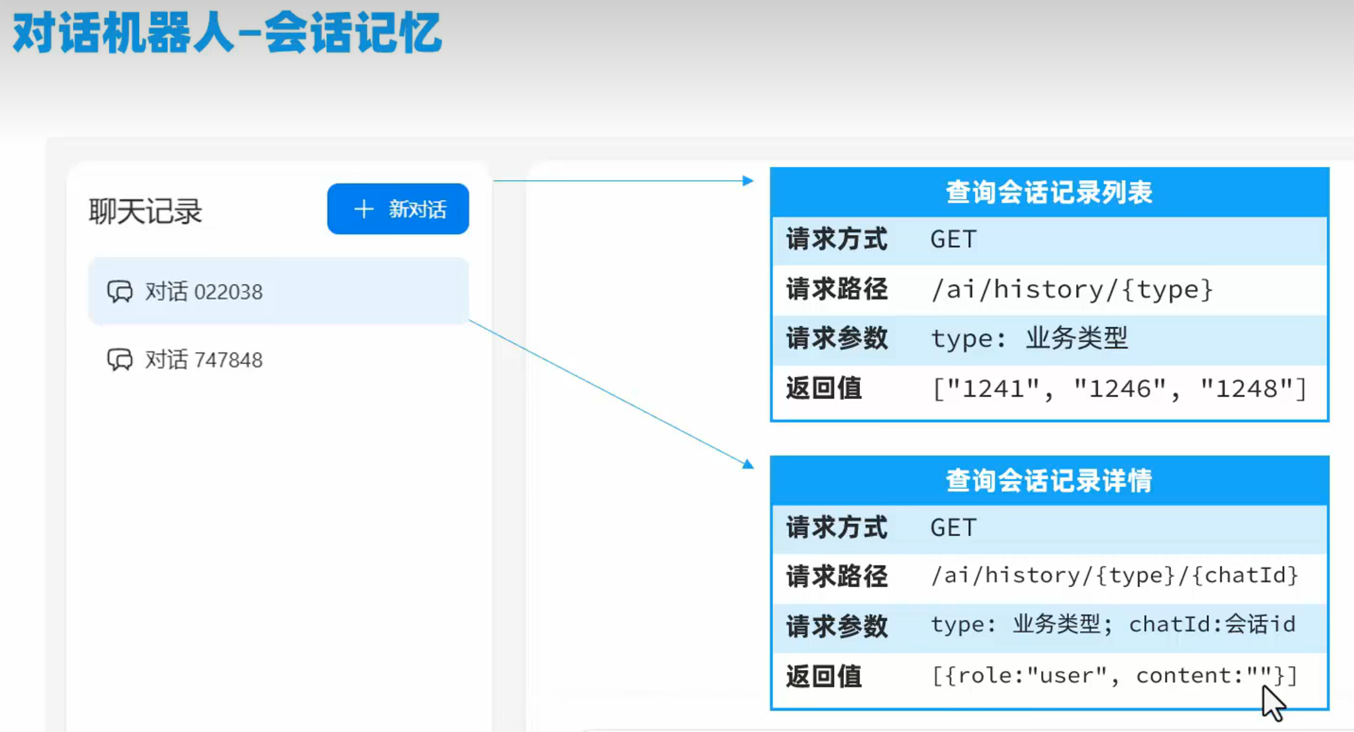Click the /ai/history/{type} path text
This screenshot has width=1354, height=732.
tap(1072, 289)
